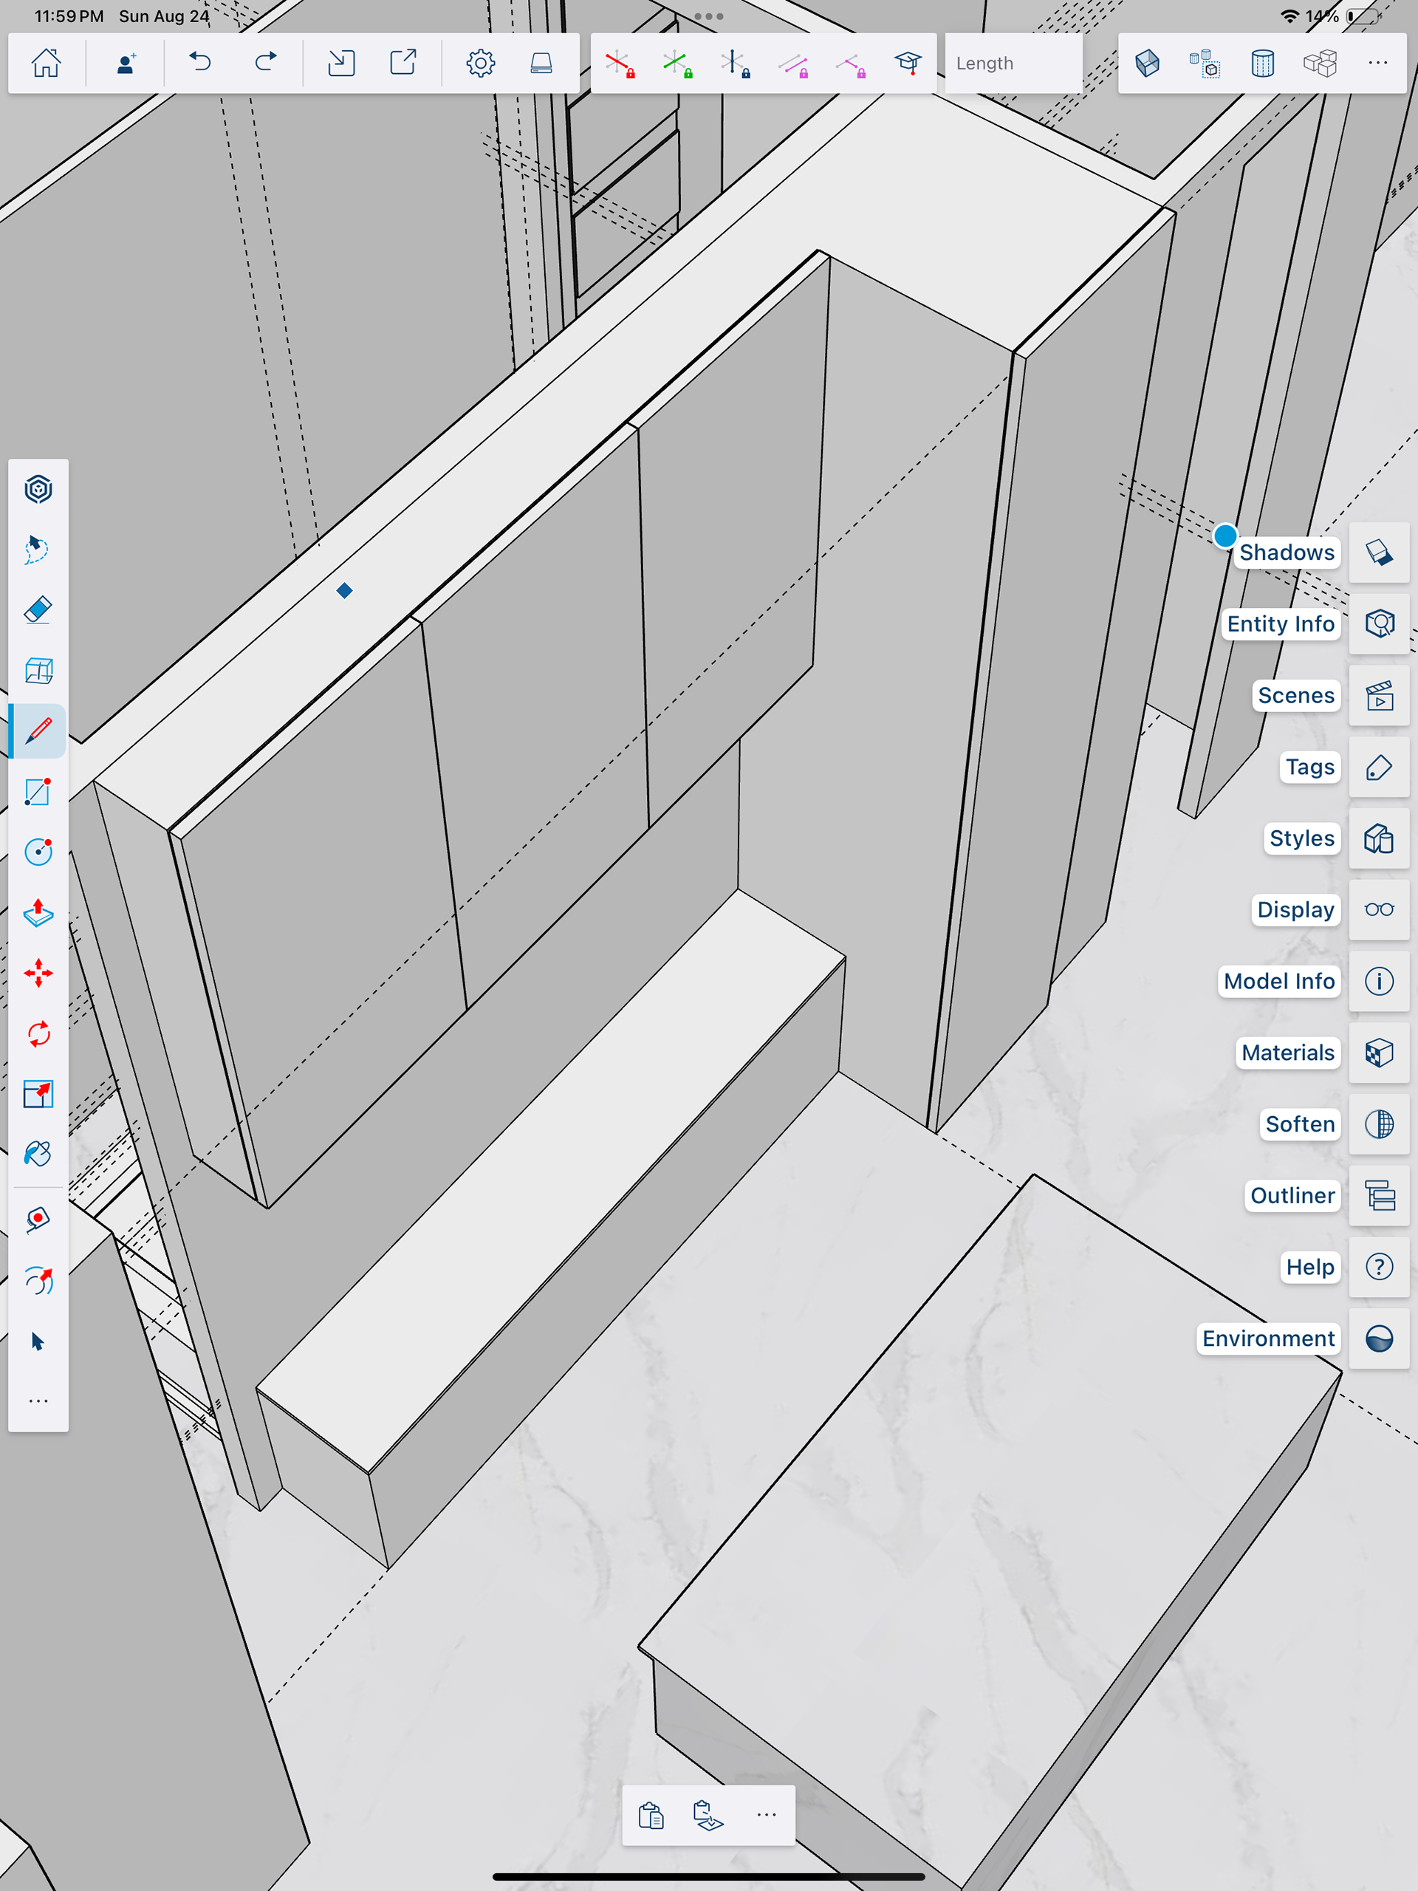Open overflow menu in top-right toolbar

(x=1377, y=64)
